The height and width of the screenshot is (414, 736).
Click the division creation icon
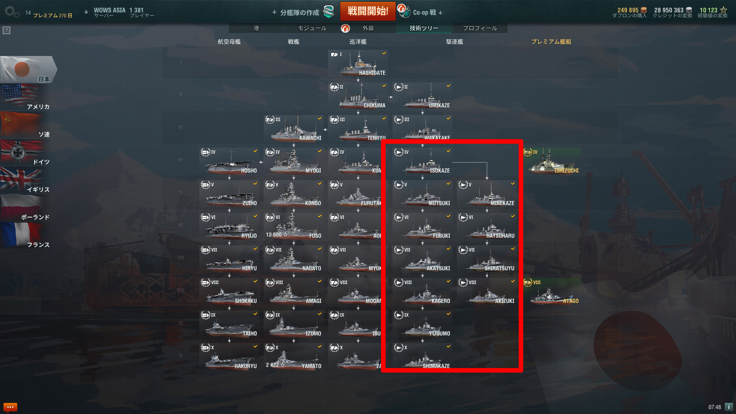click(x=329, y=12)
